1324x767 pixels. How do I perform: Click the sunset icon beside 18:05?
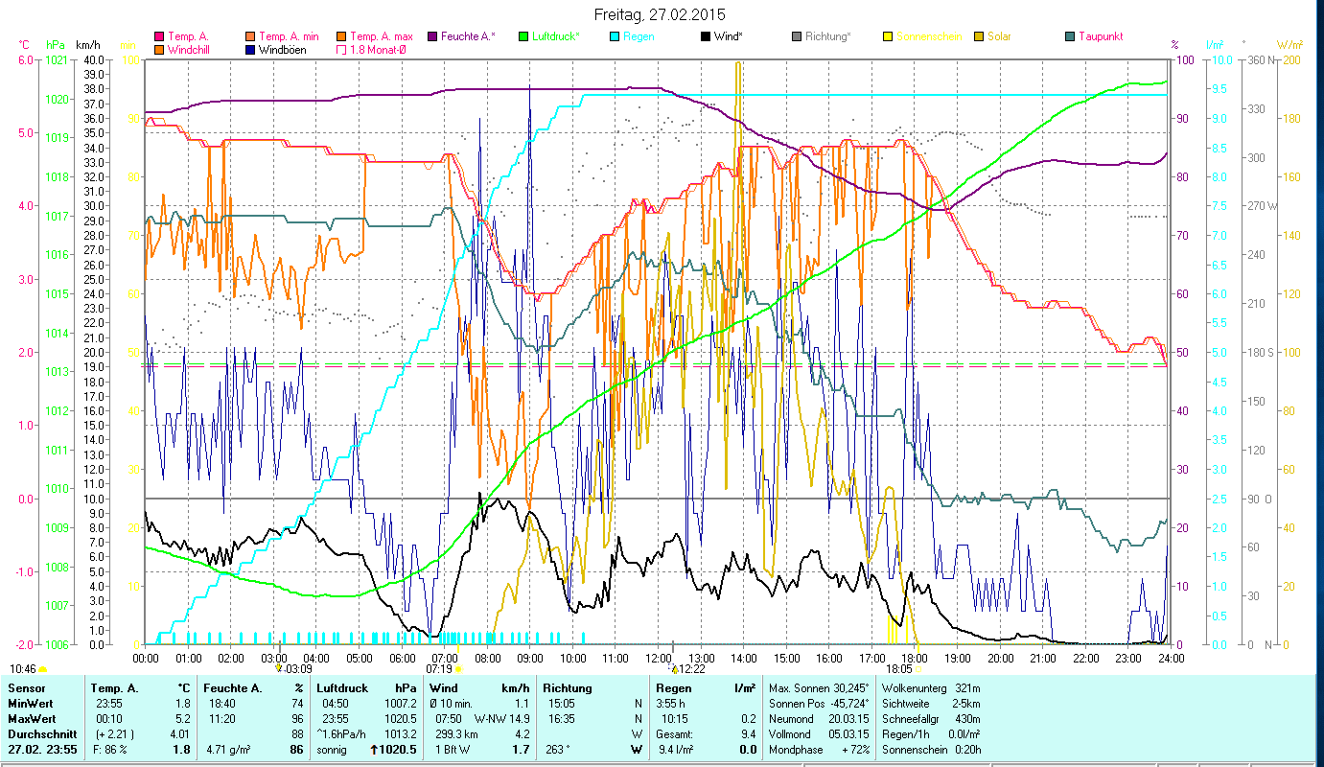coord(920,669)
